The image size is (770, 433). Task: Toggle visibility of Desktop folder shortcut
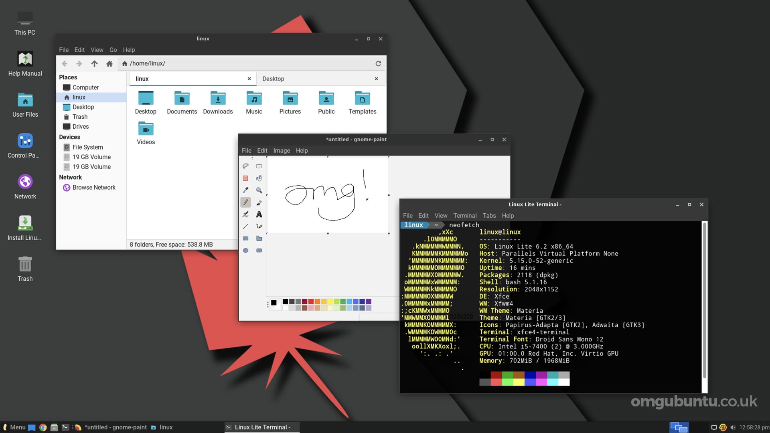click(83, 106)
